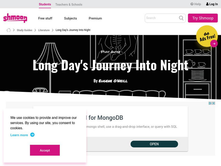Viewport: 221px width, 166px height.
Task: Accept the cookie notice
Action: pos(45,150)
